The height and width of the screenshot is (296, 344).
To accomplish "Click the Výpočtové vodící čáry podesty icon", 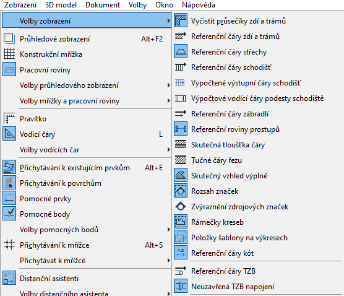I will point(181,98).
